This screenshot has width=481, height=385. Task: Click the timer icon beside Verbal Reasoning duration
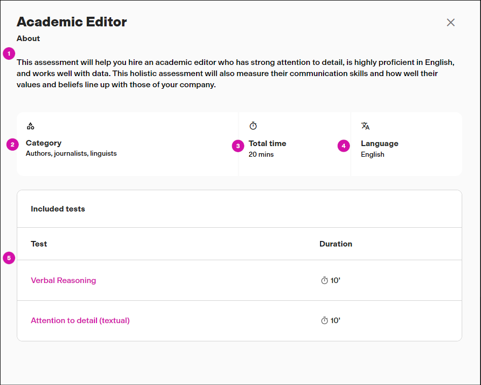(x=325, y=280)
